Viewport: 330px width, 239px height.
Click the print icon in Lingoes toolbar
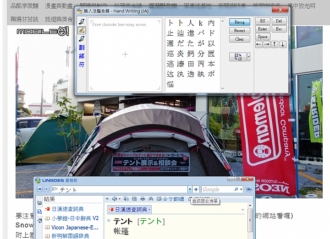tap(143, 198)
